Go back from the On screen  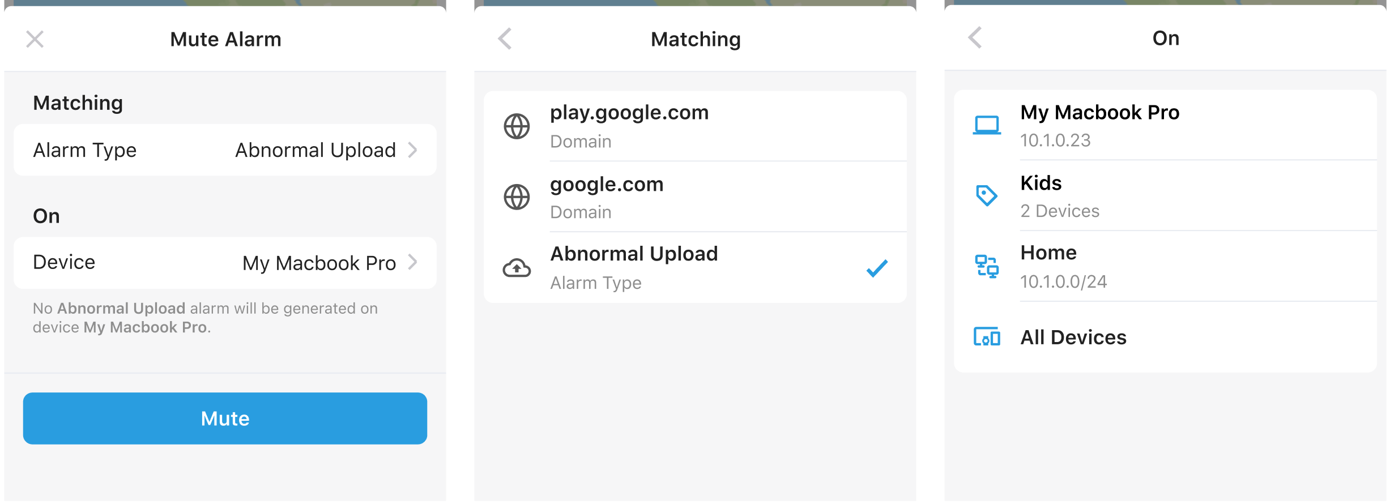coord(975,37)
